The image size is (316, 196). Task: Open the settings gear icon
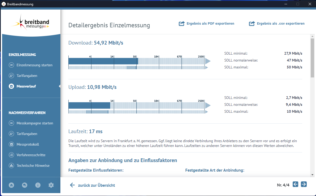(51, 185)
